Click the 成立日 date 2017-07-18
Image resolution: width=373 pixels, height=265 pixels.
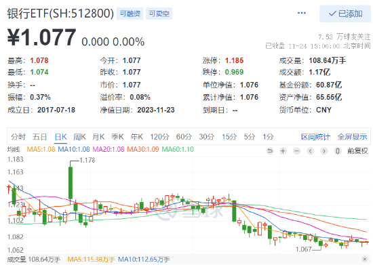[x=56, y=110]
